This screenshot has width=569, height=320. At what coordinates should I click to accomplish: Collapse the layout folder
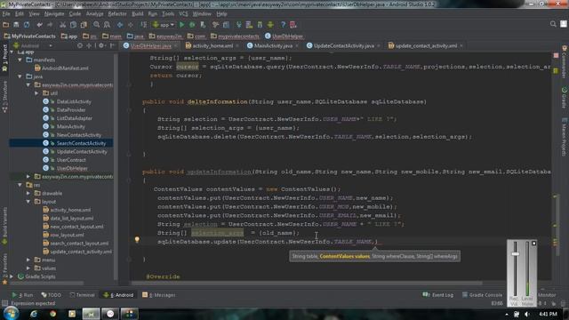28,202
